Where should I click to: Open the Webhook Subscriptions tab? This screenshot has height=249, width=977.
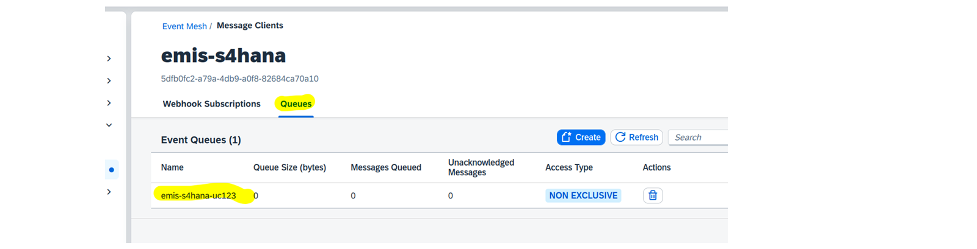[x=211, y=103]
